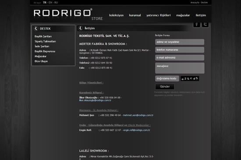Open Bayilik Şartları in sidebar
241x160 pixels.
[43, 36]
